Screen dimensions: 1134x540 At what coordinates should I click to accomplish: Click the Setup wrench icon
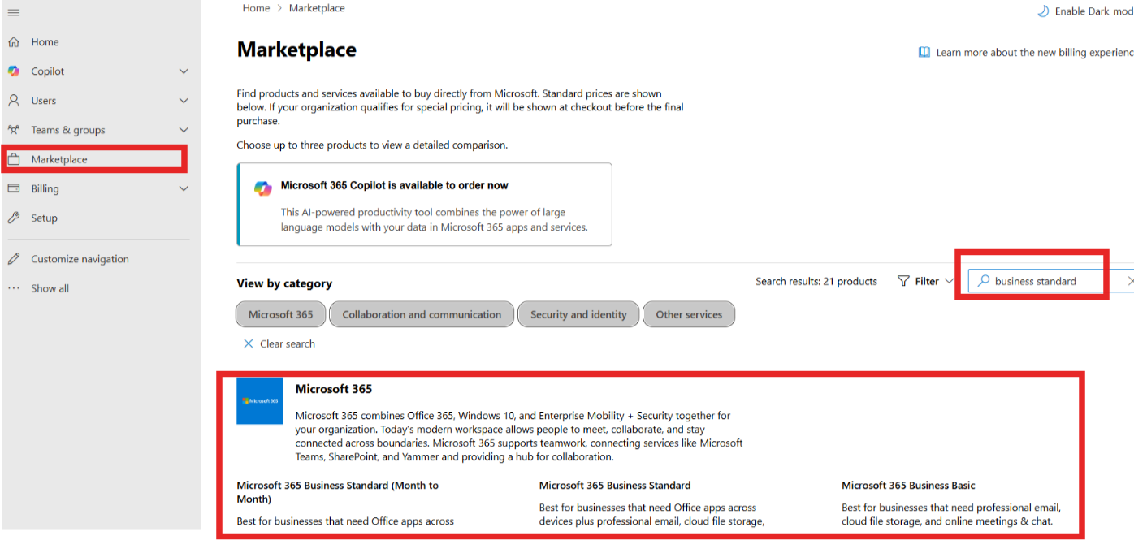point(14,218)
